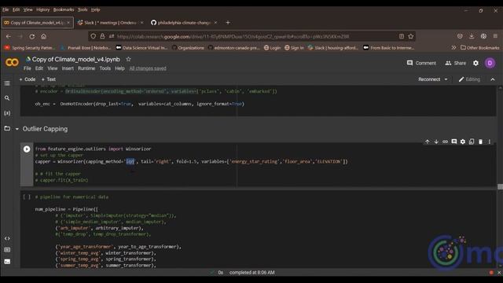The width and height of the screenshot is (503, 283).
Task: Mirror cell in a tab
Action: tap(472, 141)
